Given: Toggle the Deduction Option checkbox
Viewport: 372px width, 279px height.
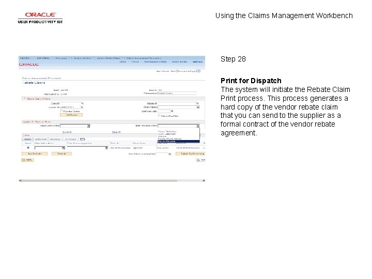Looking at the screenshot, I should (x=61, y=111).
